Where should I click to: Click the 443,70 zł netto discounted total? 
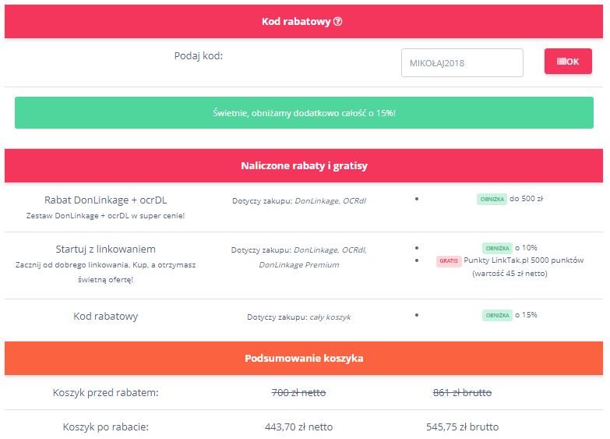tap(299, 427)
